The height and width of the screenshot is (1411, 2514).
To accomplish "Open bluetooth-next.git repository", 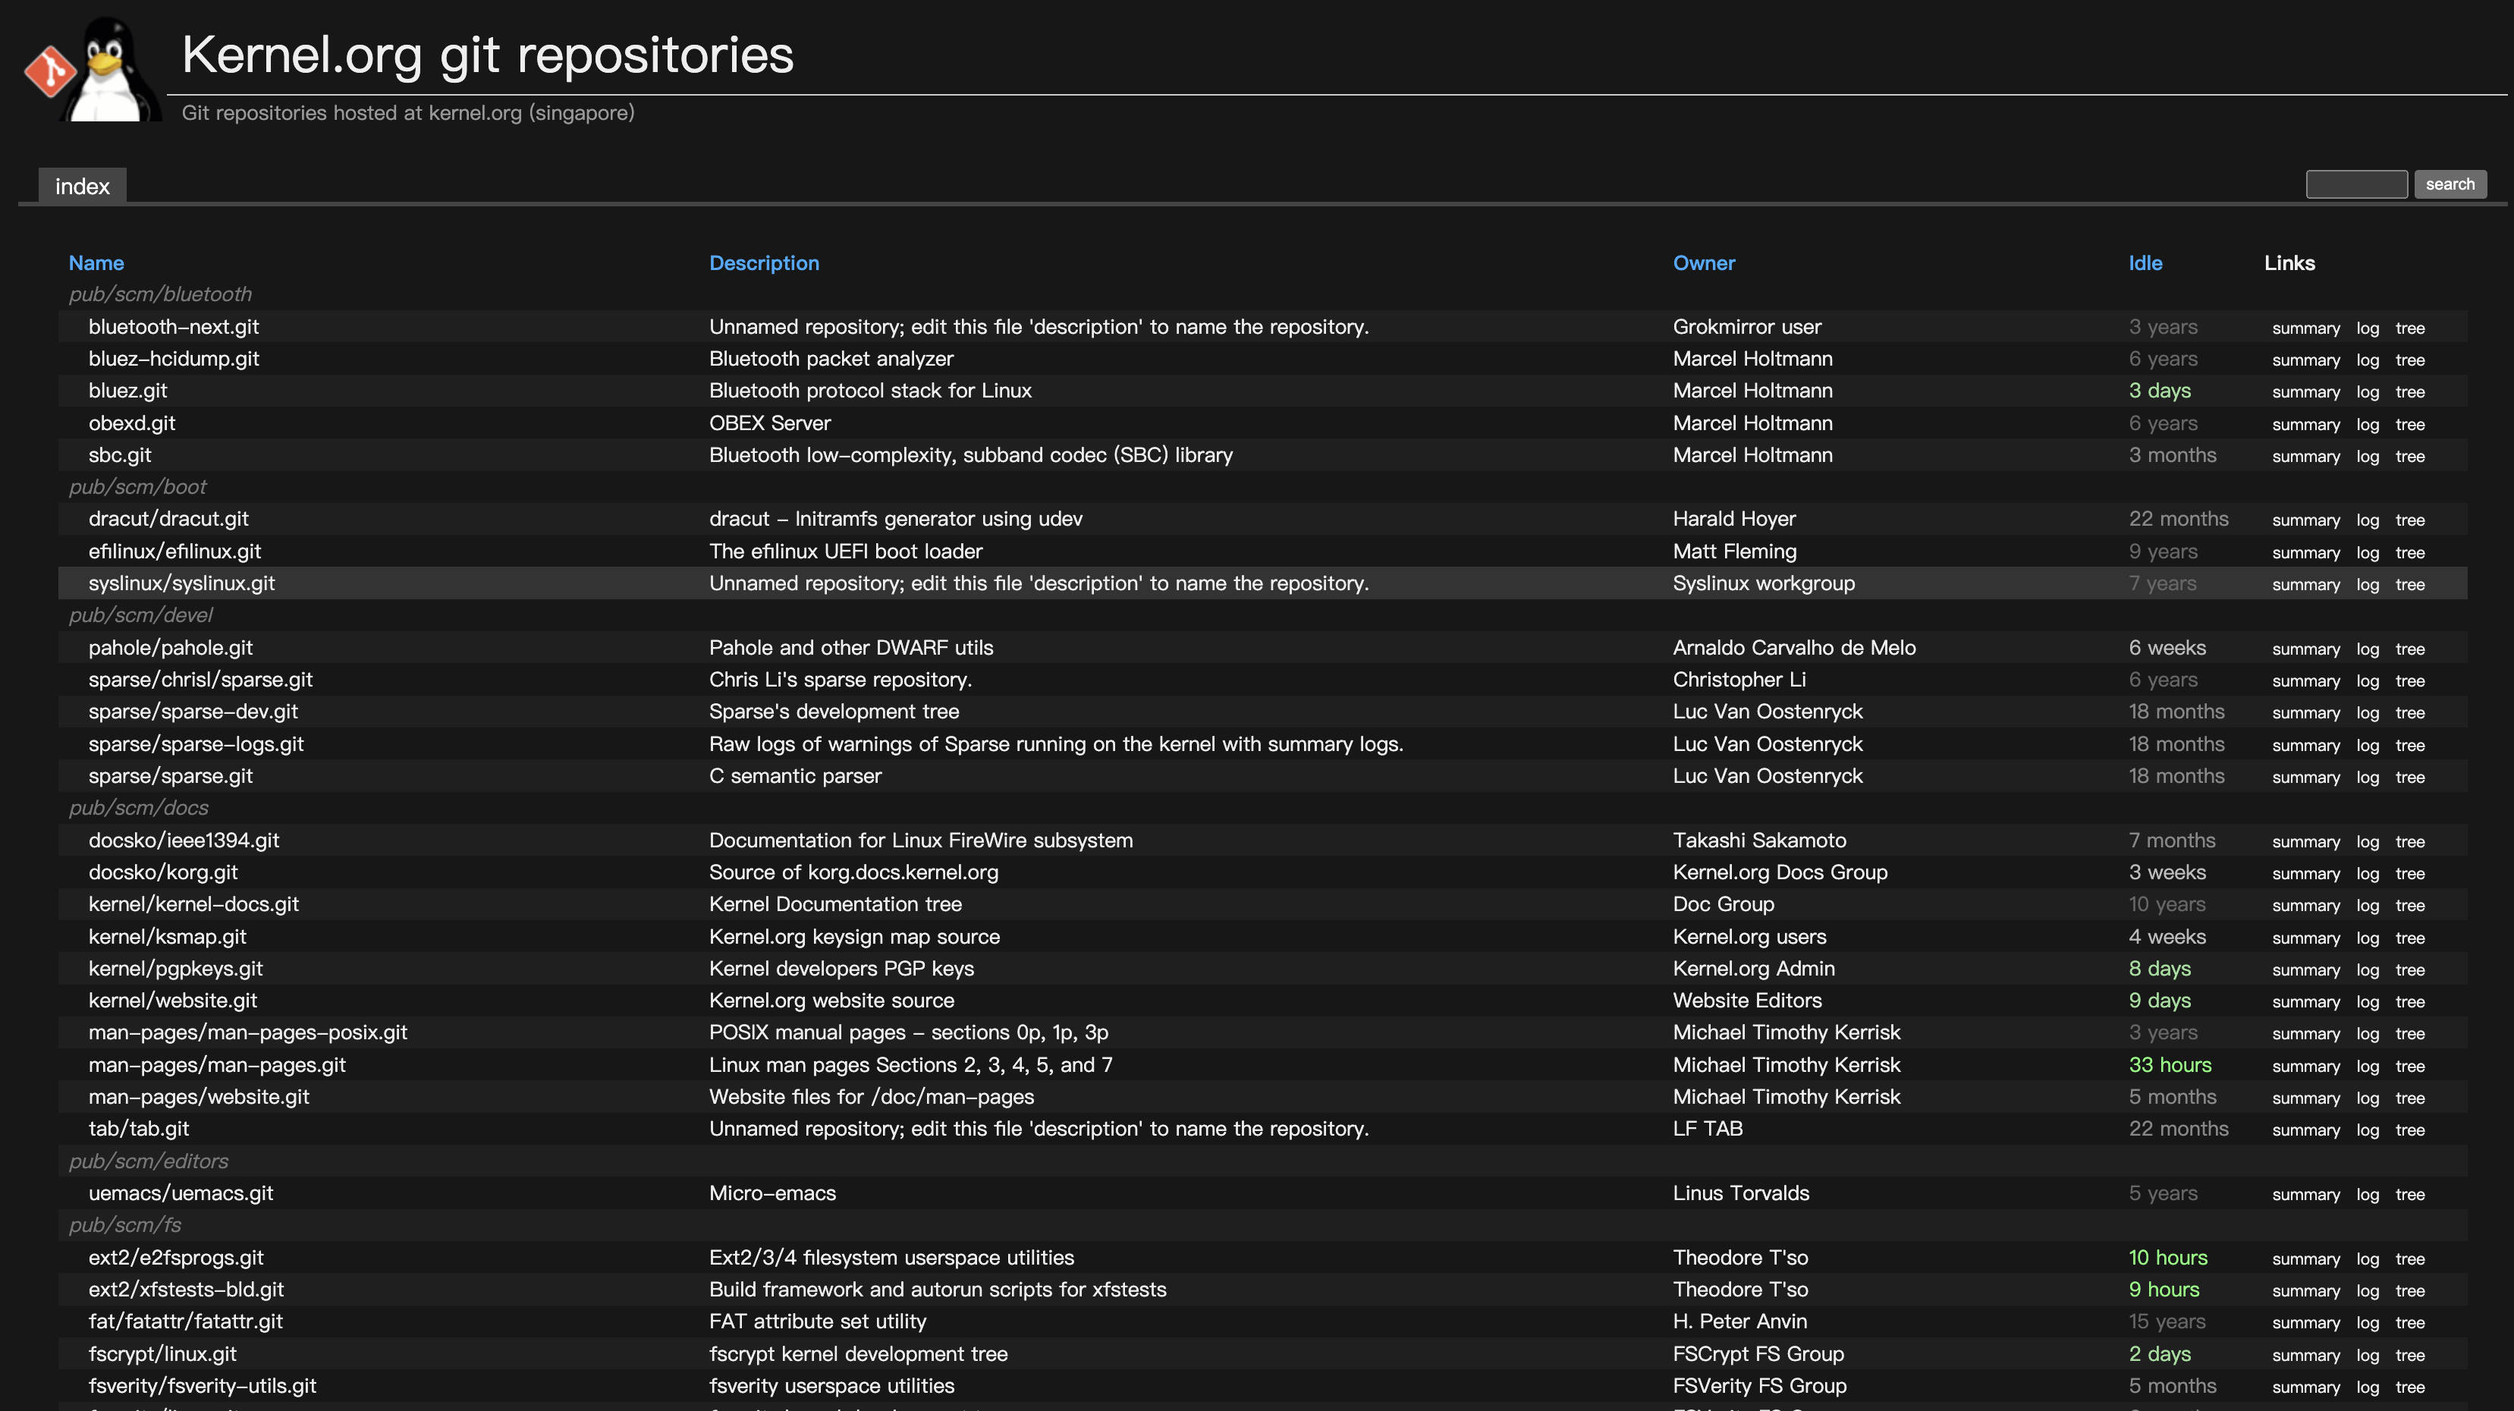I will (x=173, y=327).
